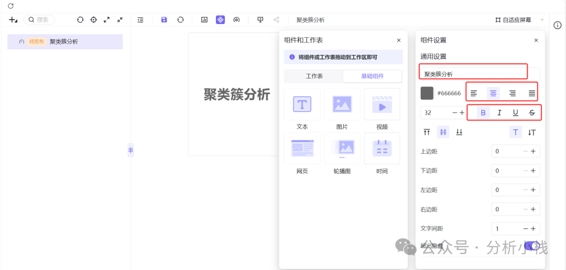Set vertical alignment to top
The width and height of the screenshot is (566, 270).
427,132
